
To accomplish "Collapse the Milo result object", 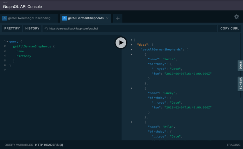I will pyautogui.click(x=131, y=122).
